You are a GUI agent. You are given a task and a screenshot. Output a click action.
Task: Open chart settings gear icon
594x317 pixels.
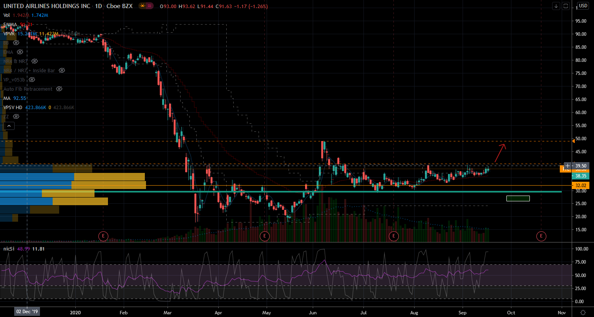pos(583,312)
